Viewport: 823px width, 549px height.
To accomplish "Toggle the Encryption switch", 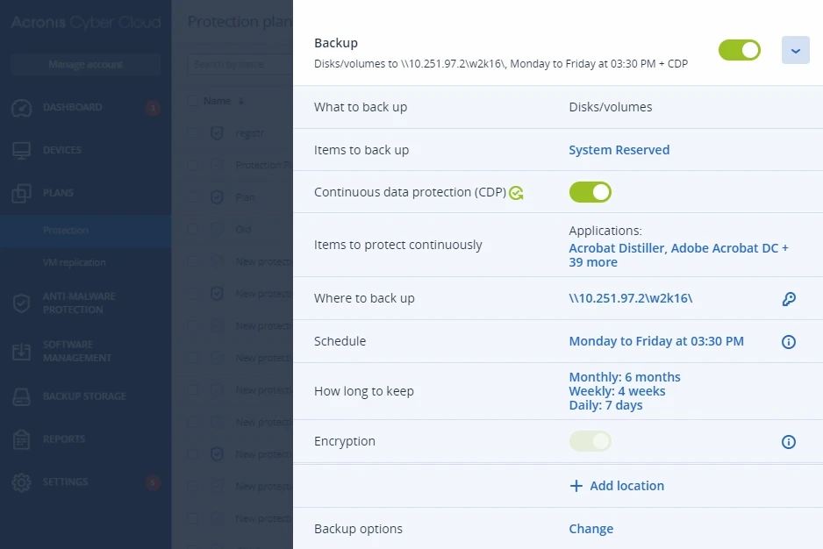I will tap(590, 441).
